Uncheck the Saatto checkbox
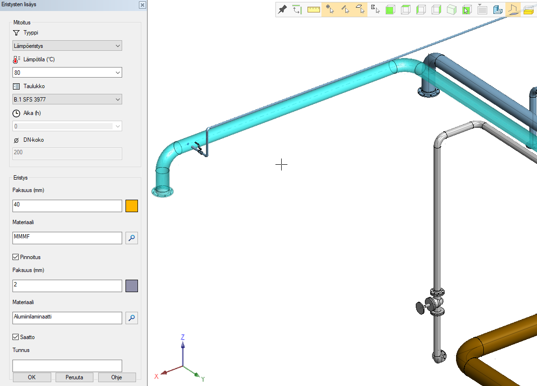 click(x=16, y=337)
